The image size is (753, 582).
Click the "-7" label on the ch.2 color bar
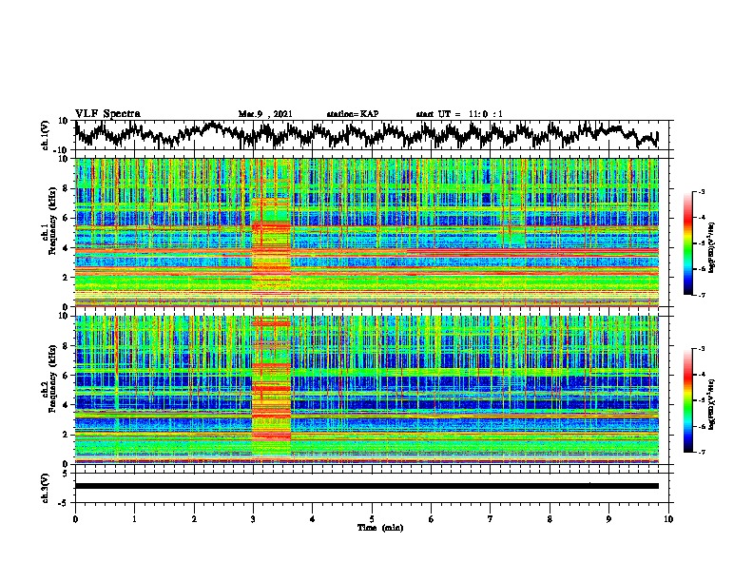click(x=702, y=452)
